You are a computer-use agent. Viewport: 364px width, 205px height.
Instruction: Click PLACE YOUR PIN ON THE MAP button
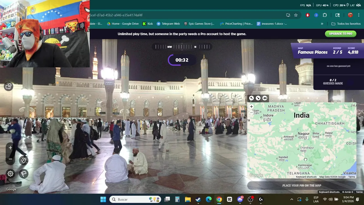[x=302, y=185]
